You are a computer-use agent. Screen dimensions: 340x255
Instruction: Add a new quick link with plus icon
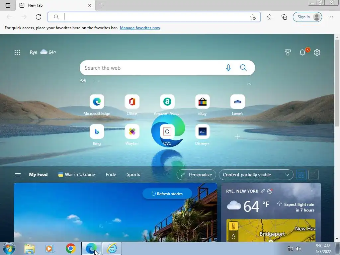pyautogui.click(x=237, y=136)
